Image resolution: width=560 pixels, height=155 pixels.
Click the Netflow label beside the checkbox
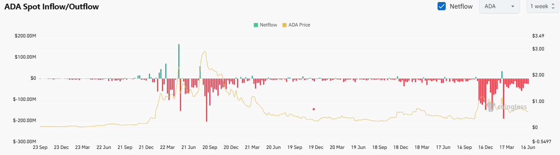click(x=461, y=7)
